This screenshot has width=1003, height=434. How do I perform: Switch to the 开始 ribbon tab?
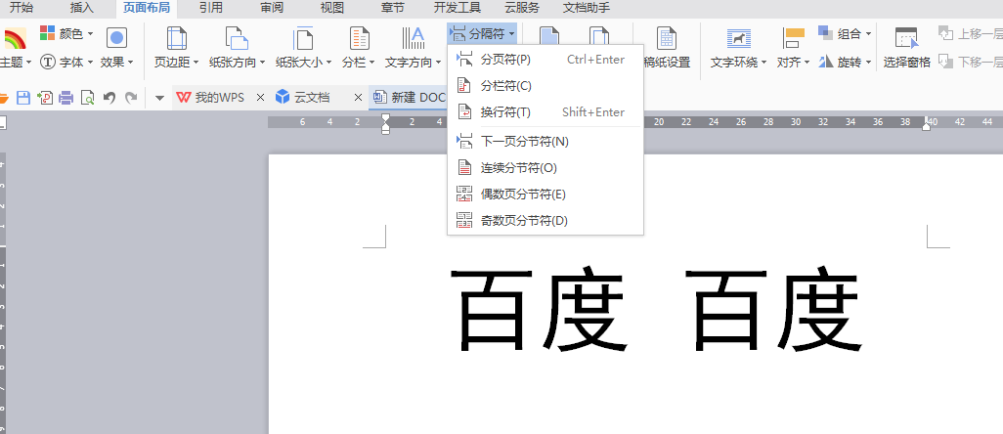(x=22, y=9)
